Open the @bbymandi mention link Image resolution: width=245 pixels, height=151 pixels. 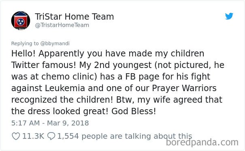click(55, 43)
